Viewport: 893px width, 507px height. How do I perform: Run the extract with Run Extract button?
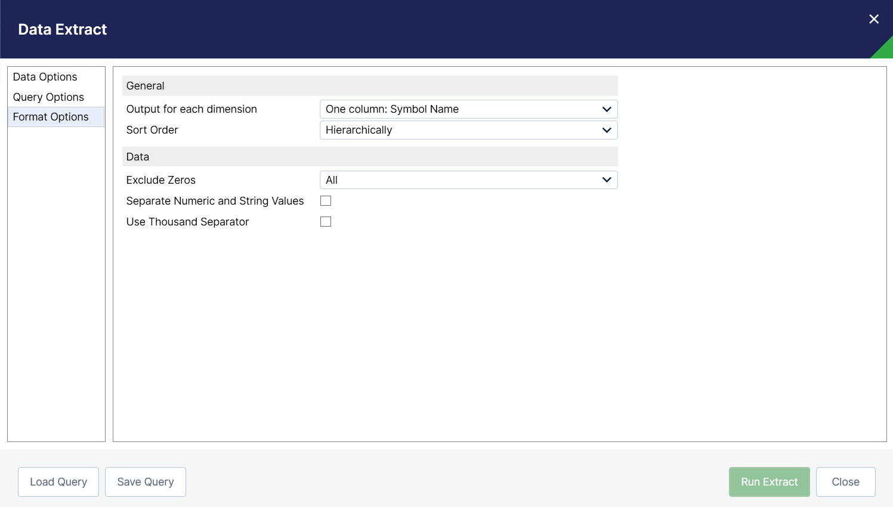pyautogui.click(x=769, y=482)
